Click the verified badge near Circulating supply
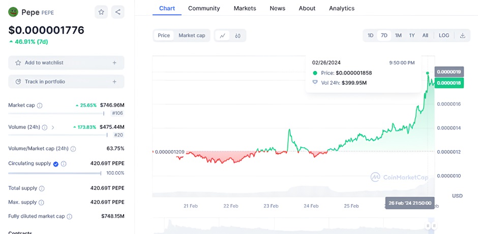 point(56,163)
